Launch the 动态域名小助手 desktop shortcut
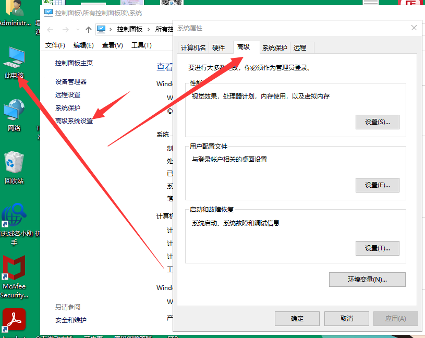This screenshot has height=338, width=425. [x=14, y=224]
